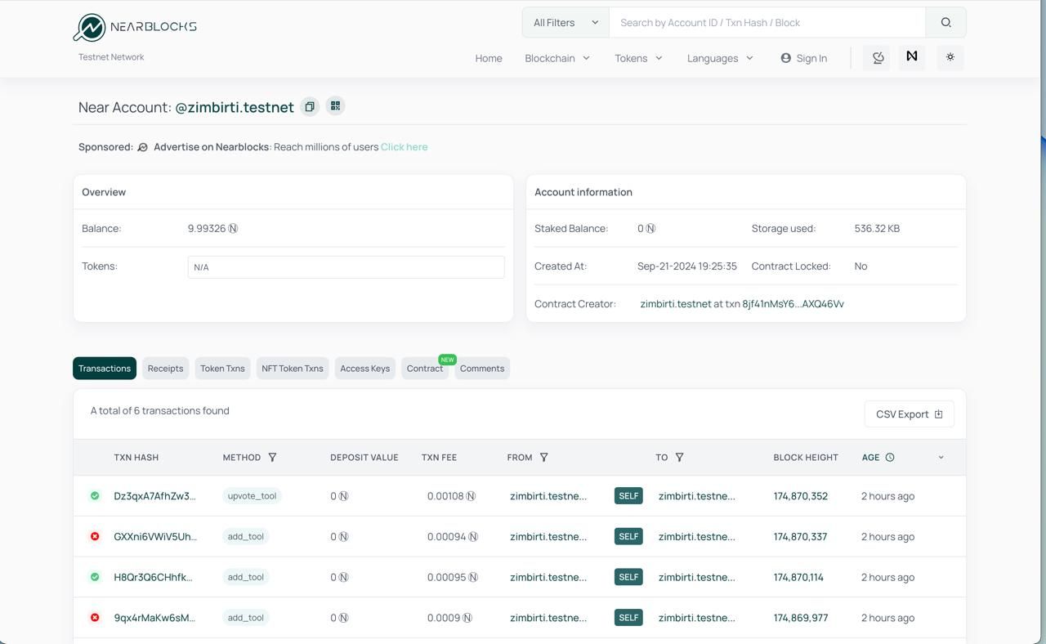Click the Sep-21-2024 19:25:35 created date
The image size is (1046, 644).
[x=687, y=266]
